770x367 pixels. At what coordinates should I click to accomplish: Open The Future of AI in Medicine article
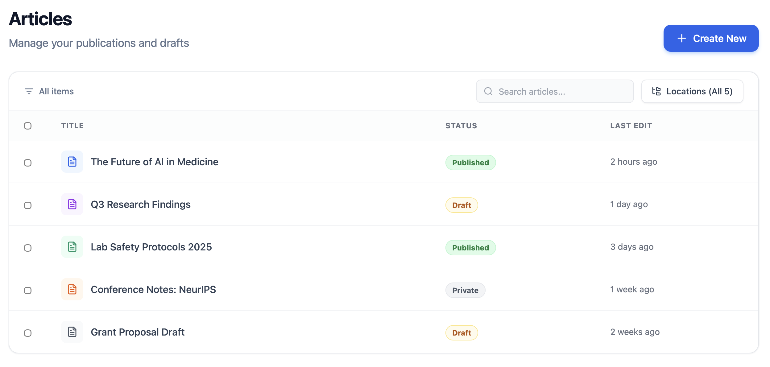tap(154, 162)
